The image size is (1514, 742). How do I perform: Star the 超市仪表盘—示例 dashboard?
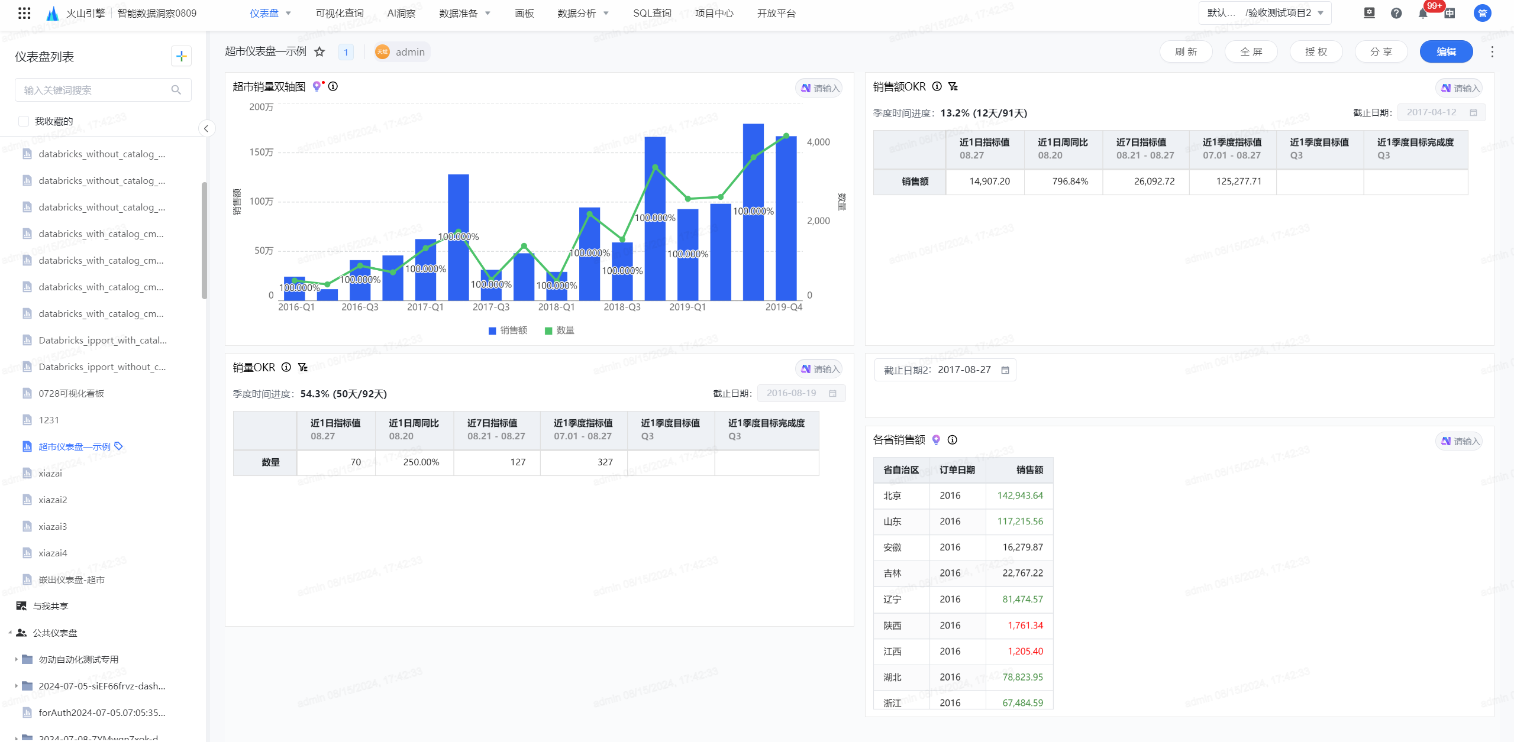tap(319, 52)
